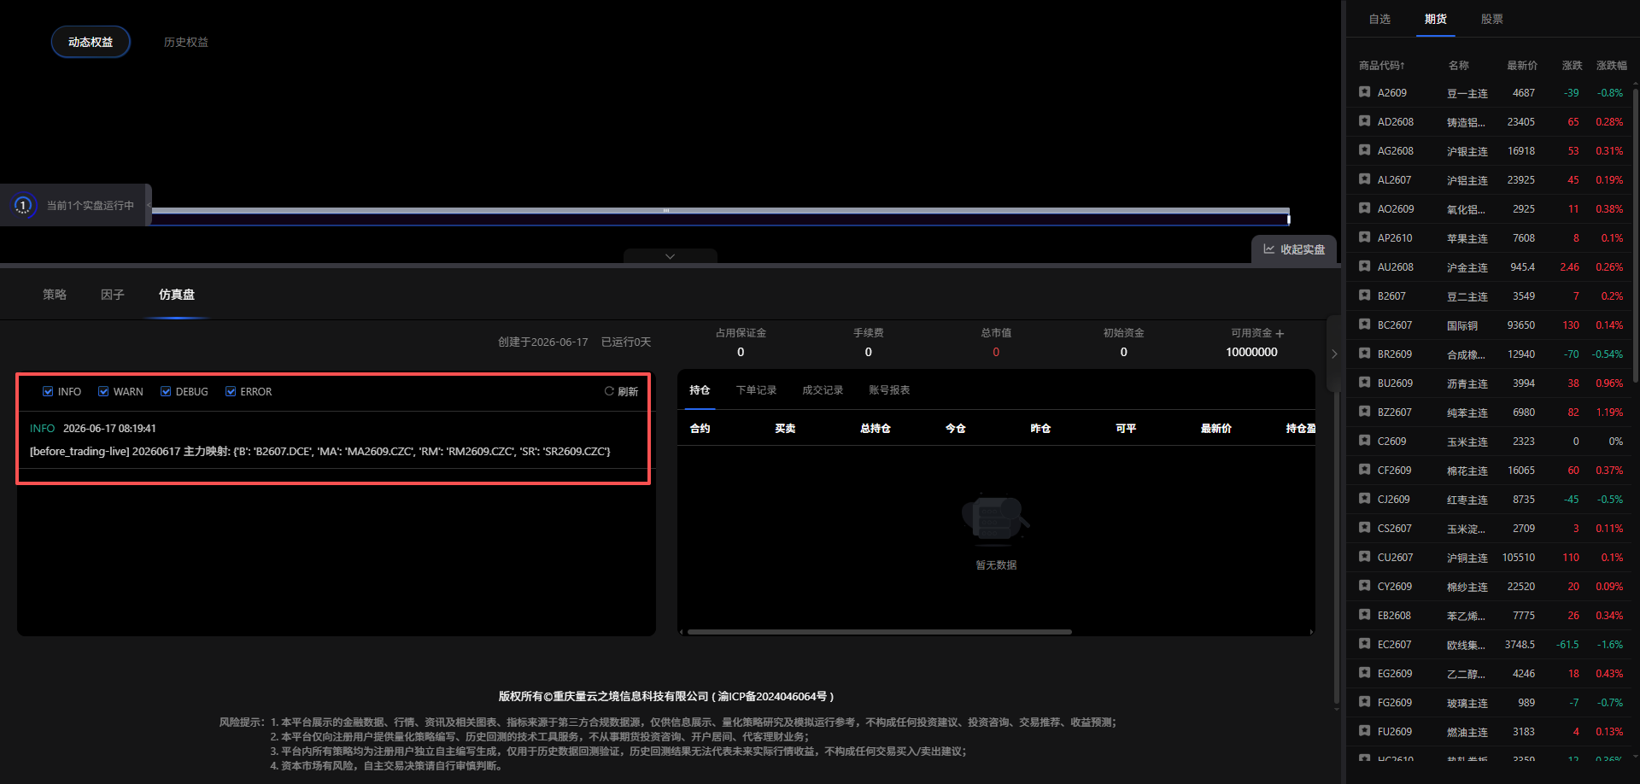Open the 自选 watchlist tab
This screenshot has width=1640, height=784.
tap(1379, 19)
